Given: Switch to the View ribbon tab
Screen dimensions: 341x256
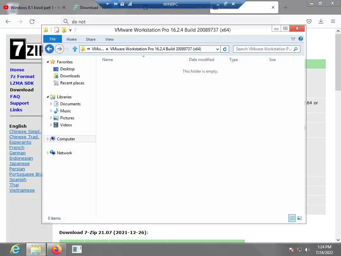Looking at the screenshot, I should coord(109,39).
